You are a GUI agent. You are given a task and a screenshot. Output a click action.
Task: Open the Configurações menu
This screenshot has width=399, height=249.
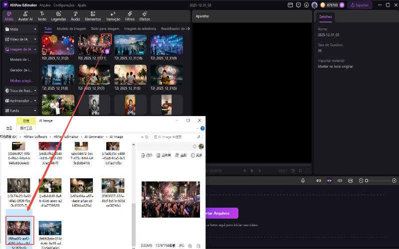(x=64, y=5)
